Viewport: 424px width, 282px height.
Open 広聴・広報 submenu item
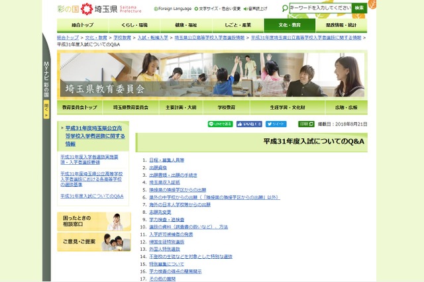[x=346, y=107]
